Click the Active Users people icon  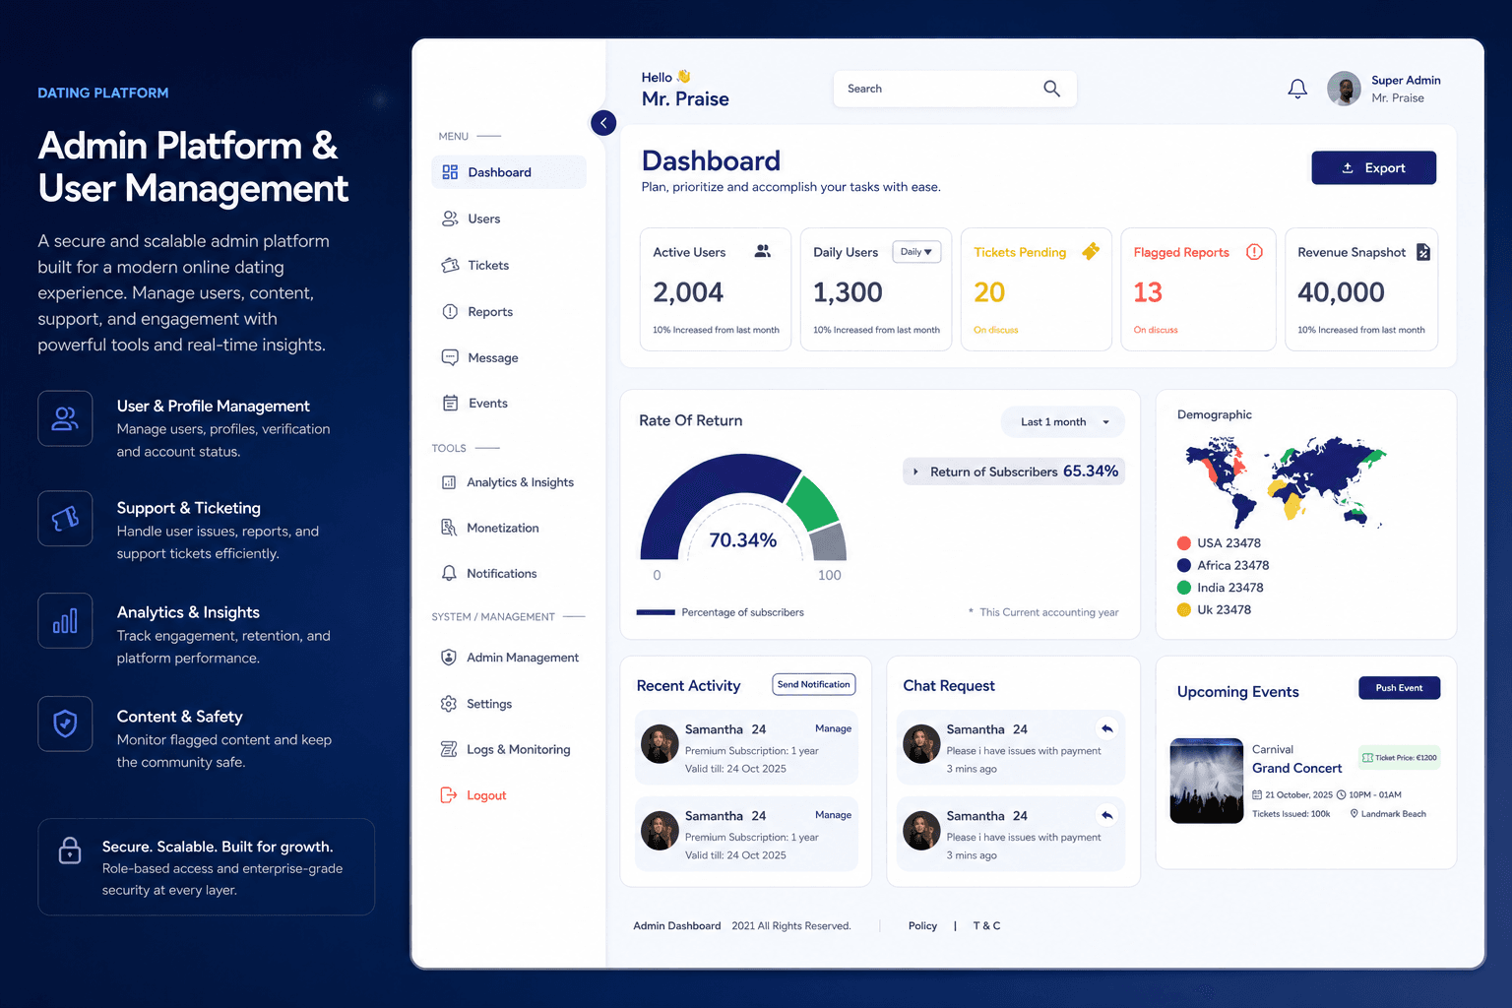coord(763,252)
